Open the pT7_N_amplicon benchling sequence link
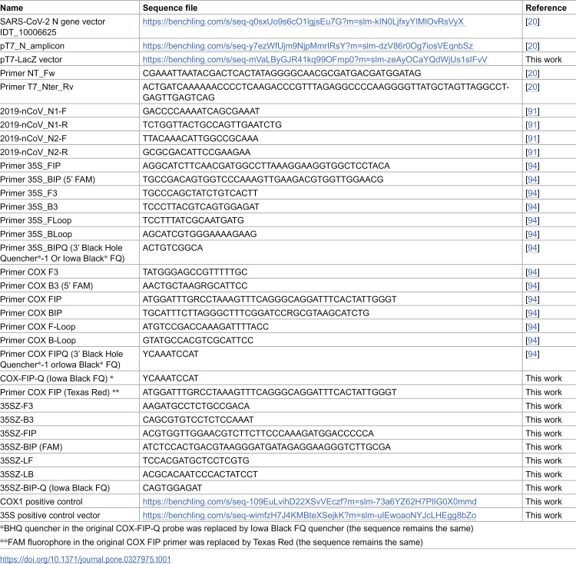This screenshot has height=564, width=576. (x=308, y=46)
